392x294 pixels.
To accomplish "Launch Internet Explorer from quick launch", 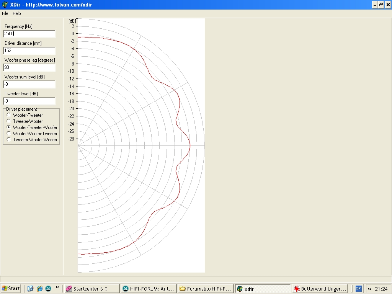I will point(39,289).
